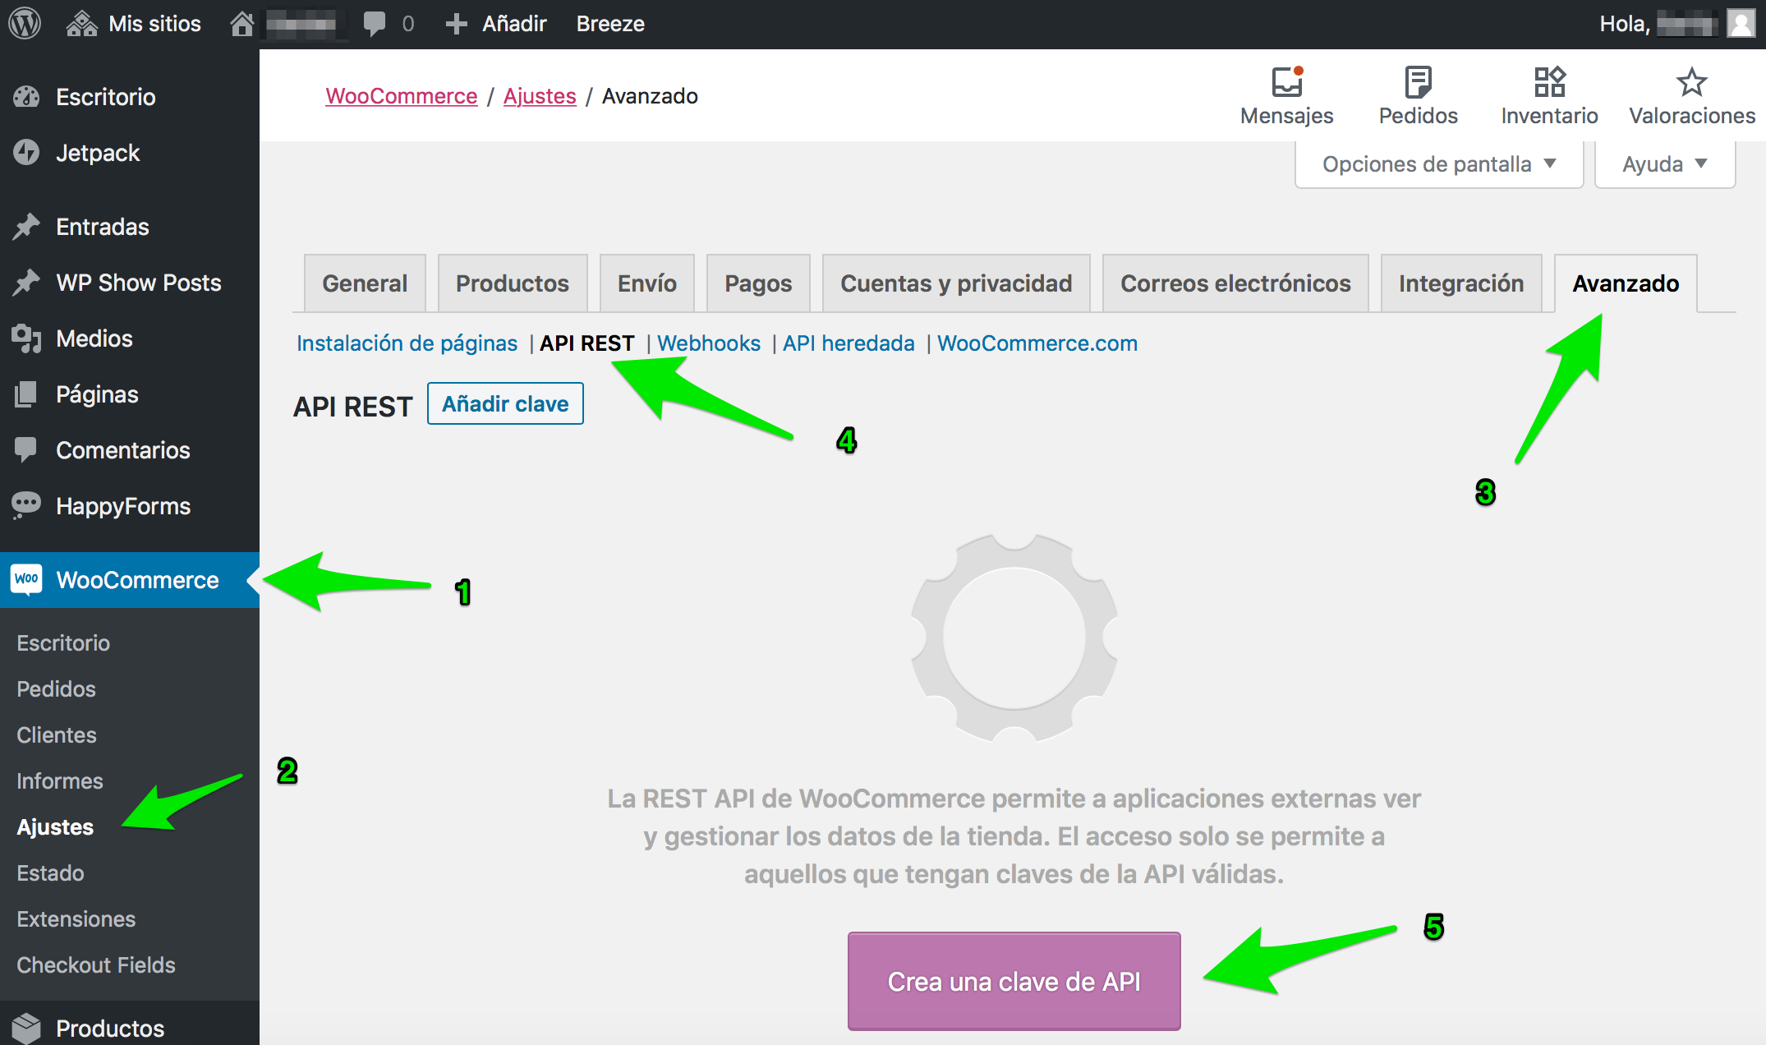1766x1045 pixels.
Task: Click the WP Show Posts pin icon
Action: pyautogui.click(x=26, y=283)
